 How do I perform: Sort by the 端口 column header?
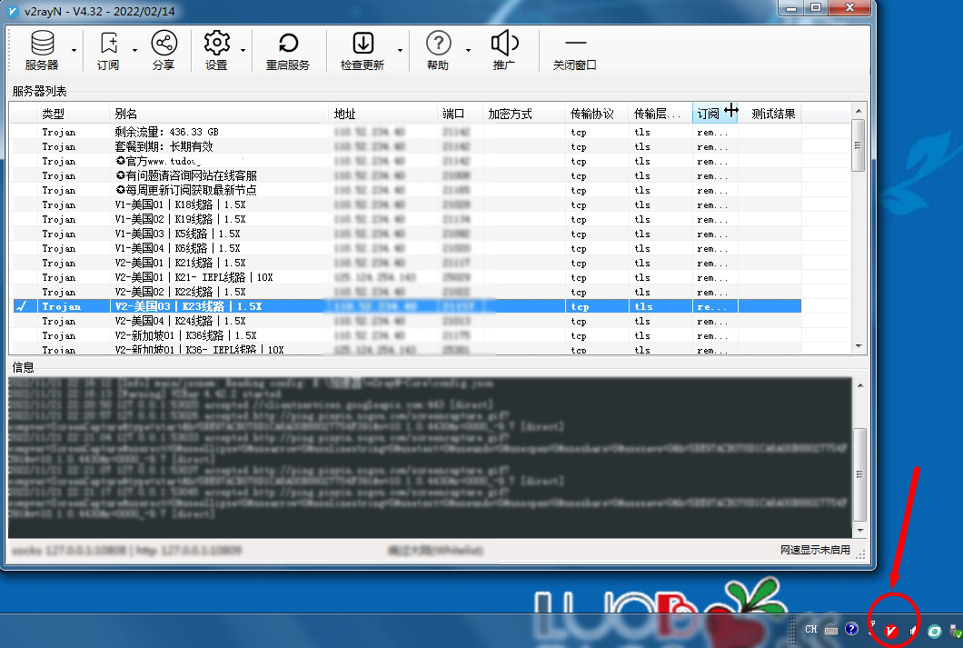460,114
